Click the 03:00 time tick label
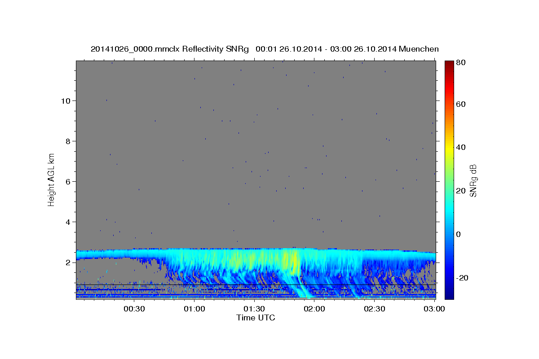Image resolution: width=539 pixels, height=359 pixels. coord(434,309)
